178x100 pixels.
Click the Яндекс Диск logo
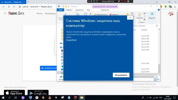[x=16, y=13]
